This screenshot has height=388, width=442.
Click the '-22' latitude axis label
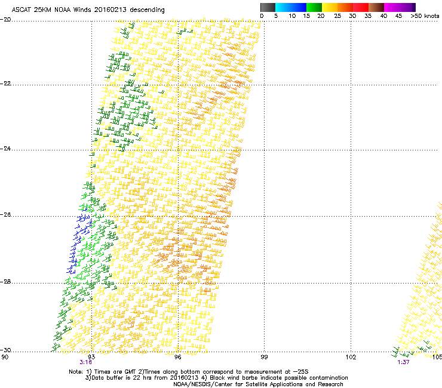(5, 84)
